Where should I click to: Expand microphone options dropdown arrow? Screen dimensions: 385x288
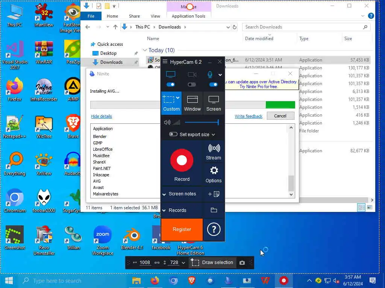[x=220, y=75]
